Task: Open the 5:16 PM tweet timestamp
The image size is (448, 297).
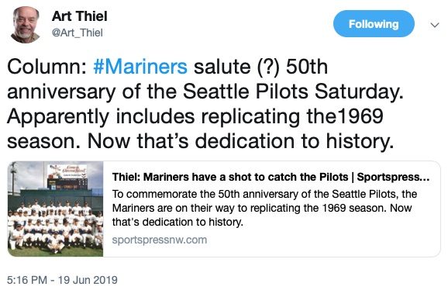Action: [27, 280]
